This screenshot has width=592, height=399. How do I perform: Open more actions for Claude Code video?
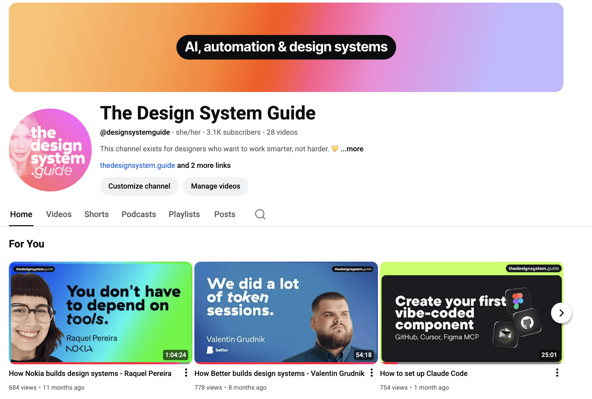coord(557,373)
